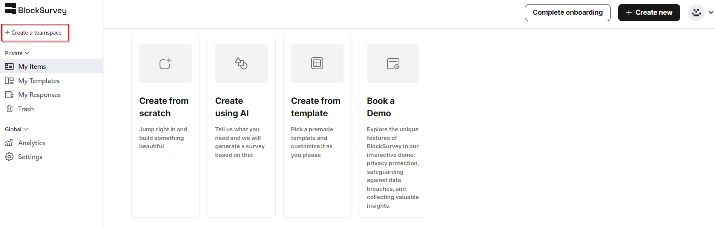This screenshot has height=228, width=715.
Task: Click the Analytics chart icon
Action: [x=9, y=143]
